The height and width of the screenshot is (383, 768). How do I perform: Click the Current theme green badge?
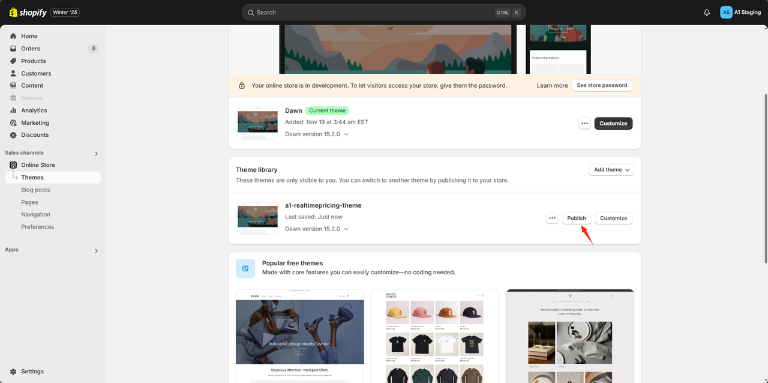pyautogui.click(x=328, y=110)
